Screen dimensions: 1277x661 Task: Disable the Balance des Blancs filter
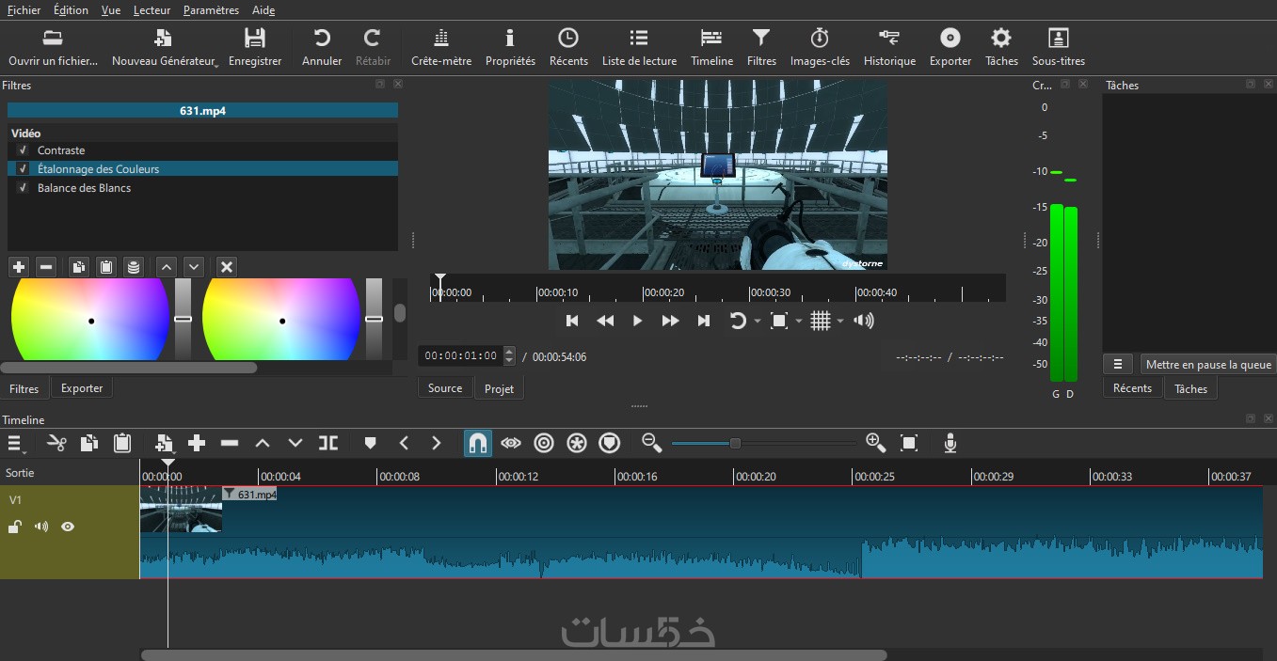point(24,188)
